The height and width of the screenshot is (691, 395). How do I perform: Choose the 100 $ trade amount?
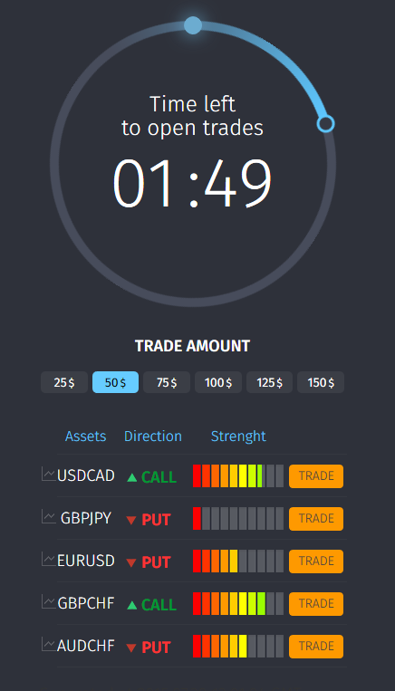[x=218, y=382]
